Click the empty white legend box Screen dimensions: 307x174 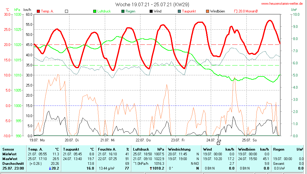[67, 11]
